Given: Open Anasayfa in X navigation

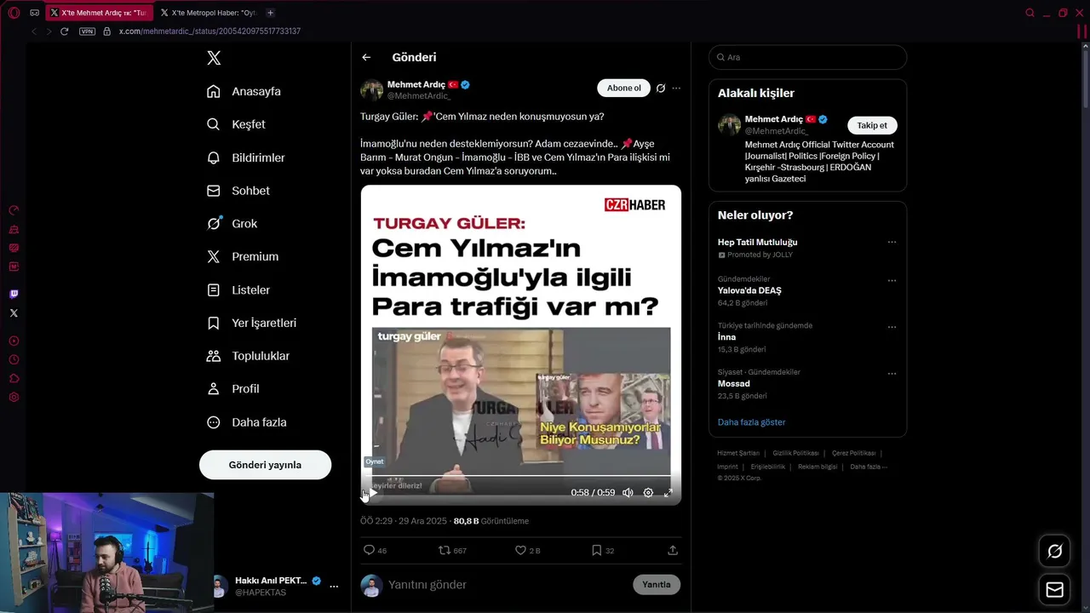Looking at the screenshot, I should [x=244, y=91].
